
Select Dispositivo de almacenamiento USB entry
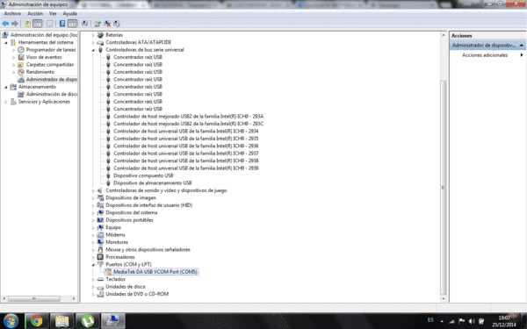(152, 182)
